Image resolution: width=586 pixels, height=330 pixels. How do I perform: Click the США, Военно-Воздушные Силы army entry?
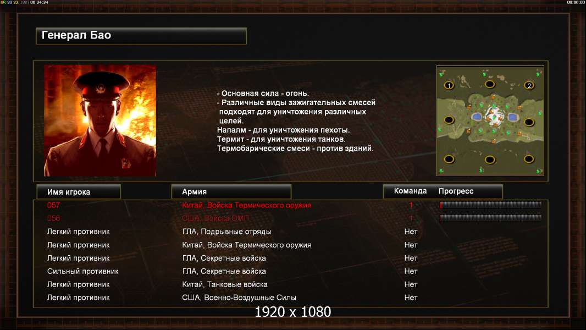(x=239, y=298)
